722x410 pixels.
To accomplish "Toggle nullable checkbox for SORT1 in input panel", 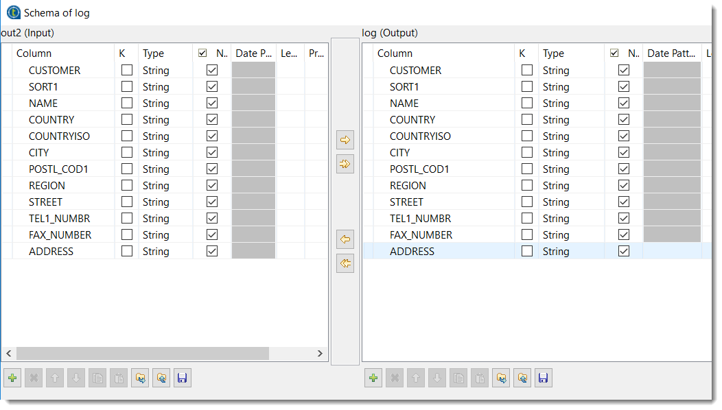I will click(x=212, y=86).
